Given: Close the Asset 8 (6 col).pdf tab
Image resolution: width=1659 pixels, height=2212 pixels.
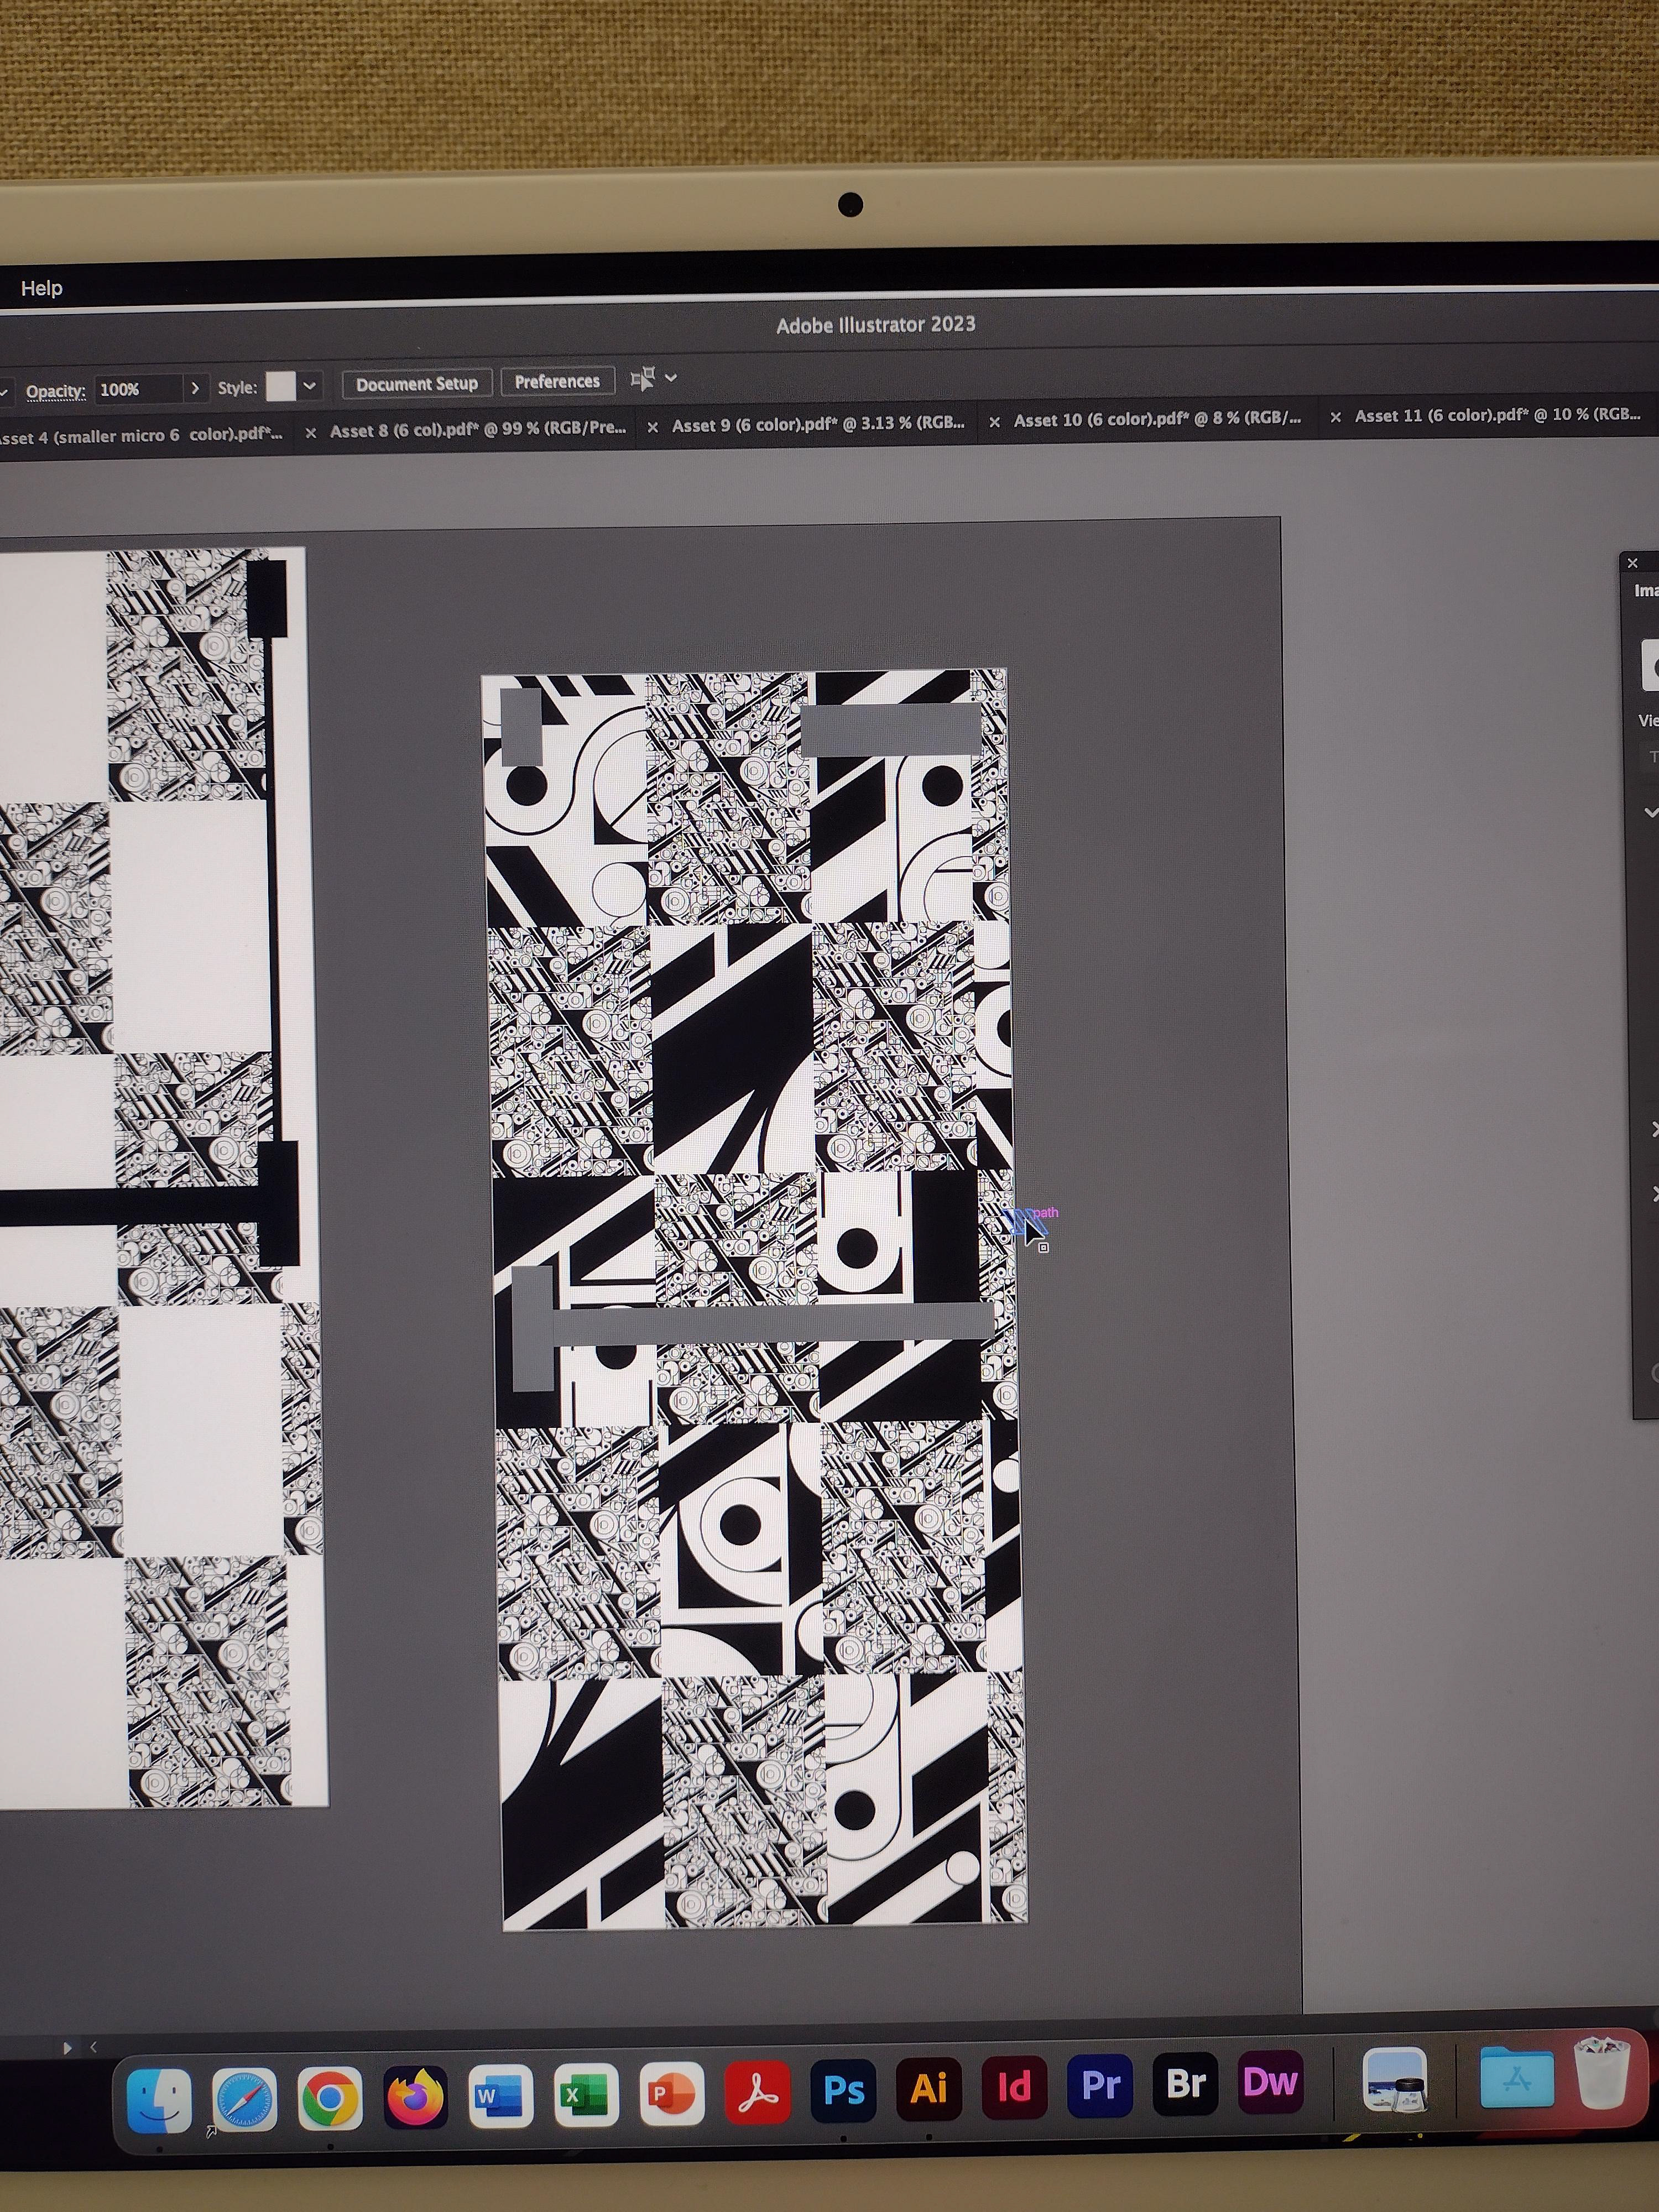Looking at the screenshot, I should [311, 433].
